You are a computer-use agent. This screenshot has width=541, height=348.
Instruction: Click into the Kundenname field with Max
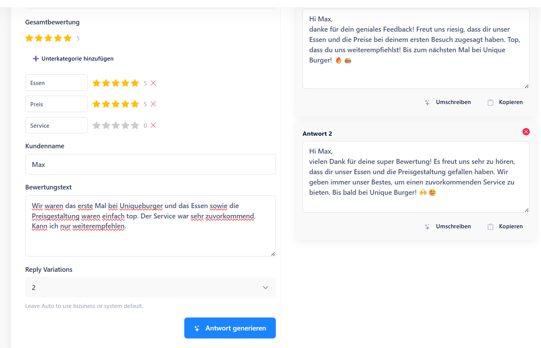point(150,165)
